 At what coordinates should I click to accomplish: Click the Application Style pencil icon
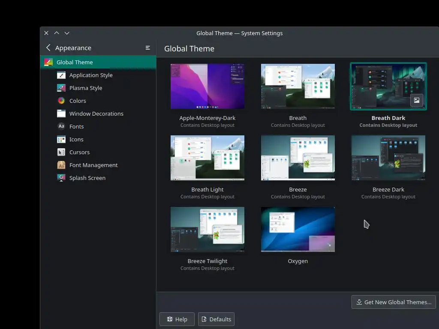pyautogui.click(x=61, y=75)
